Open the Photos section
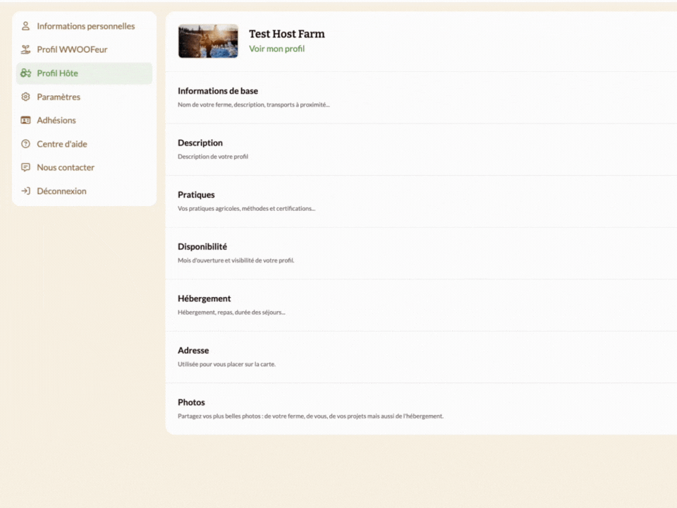Screen dimensions: 677x508 [x=421, y=409]
